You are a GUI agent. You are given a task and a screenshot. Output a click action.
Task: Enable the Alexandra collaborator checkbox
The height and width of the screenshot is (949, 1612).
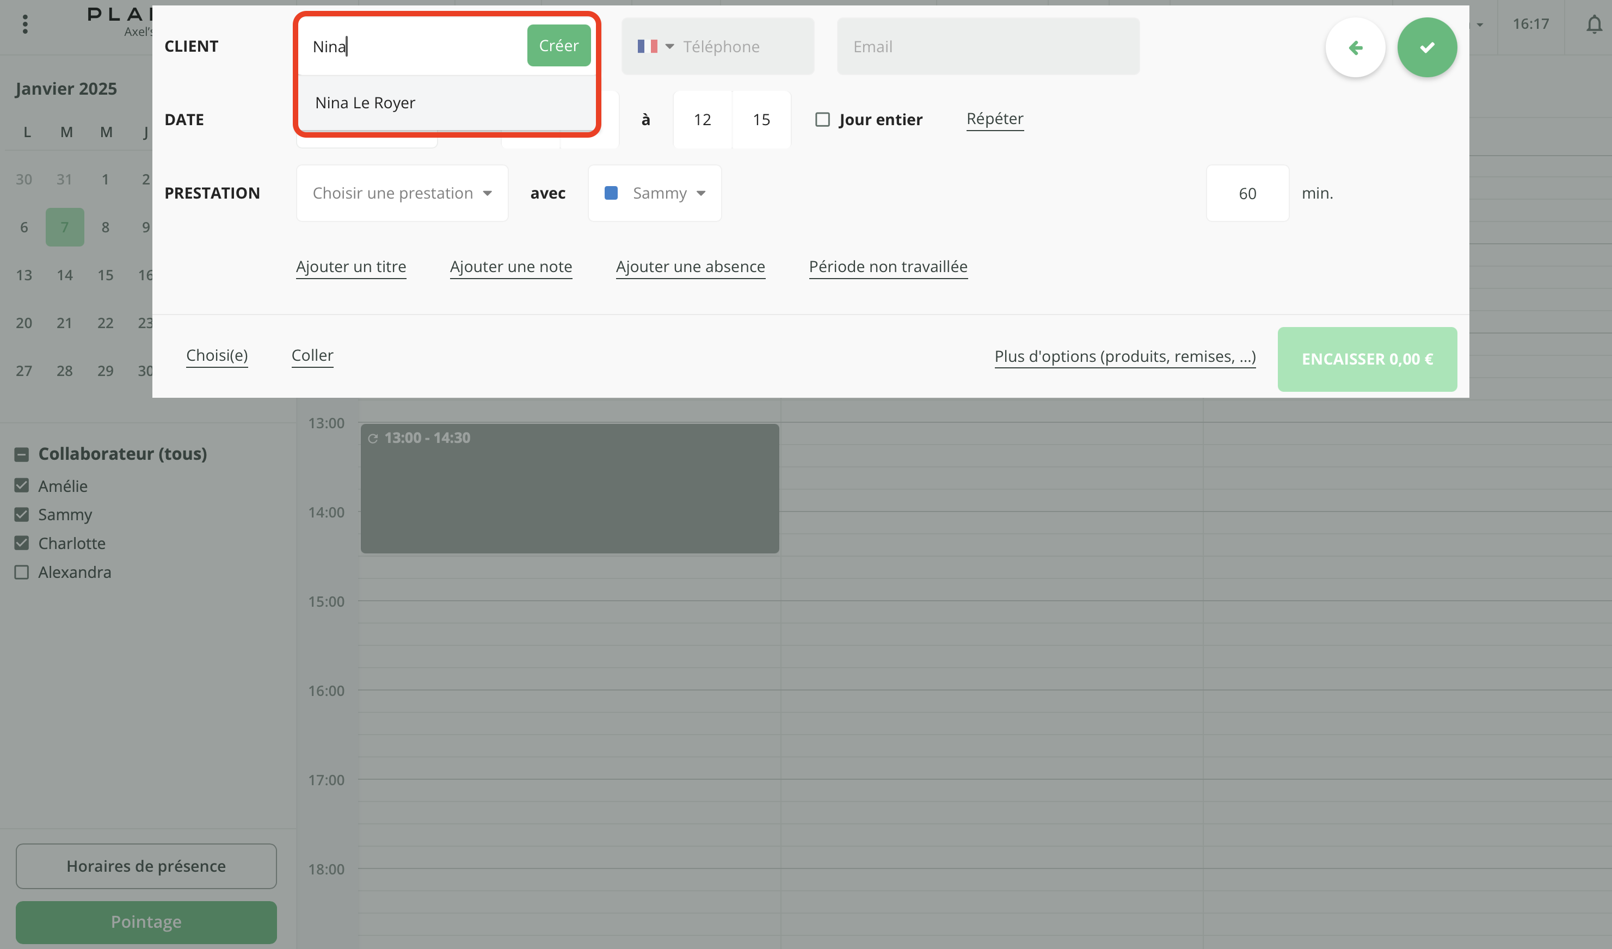22,572
